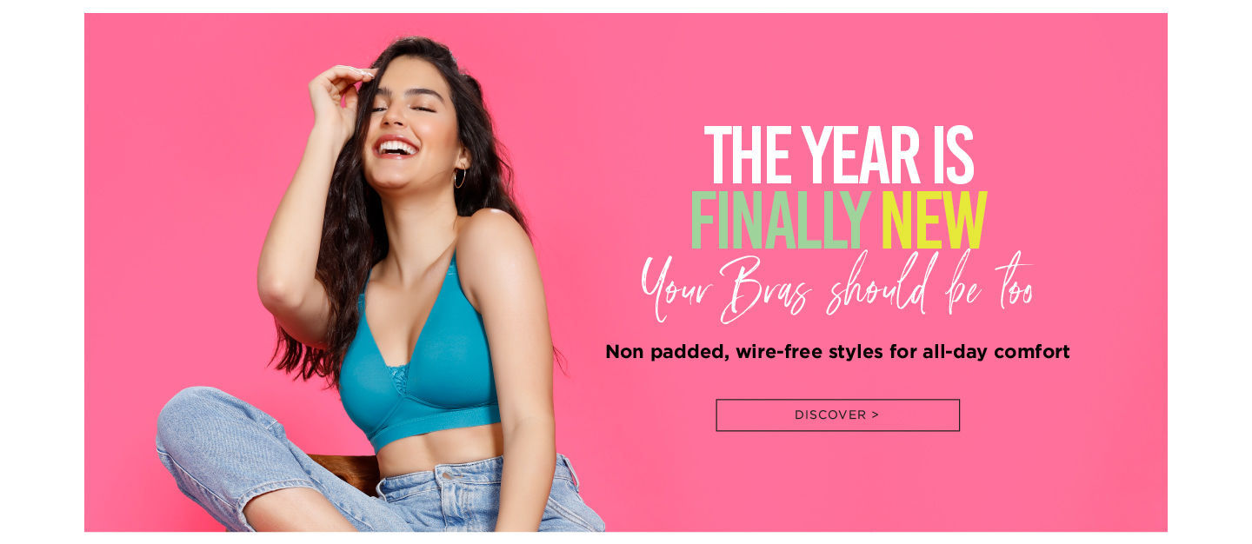This screenshot has width=1252, height=544.
Task: Click the green 'FINALLY' word
Action: 780,220
